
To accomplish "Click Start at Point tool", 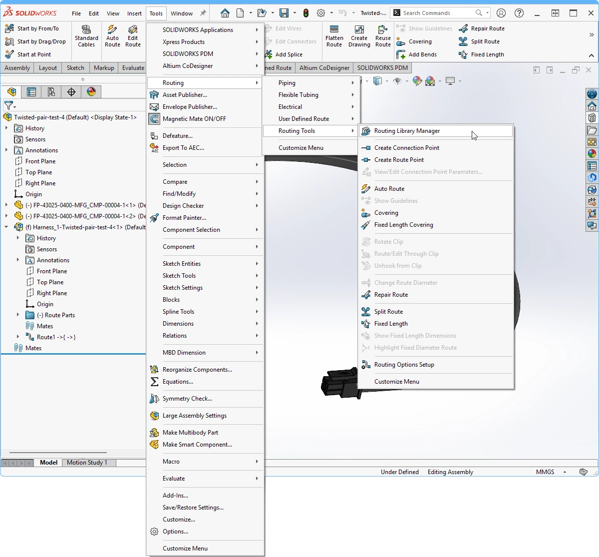I will pyautogui.click(x=28, y=54).
